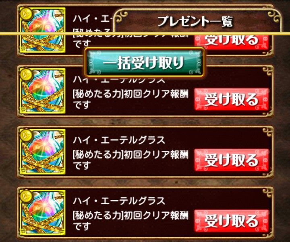Tap the gold badge on the bottom item icon
290x242 pixels.
coord(27,197)
